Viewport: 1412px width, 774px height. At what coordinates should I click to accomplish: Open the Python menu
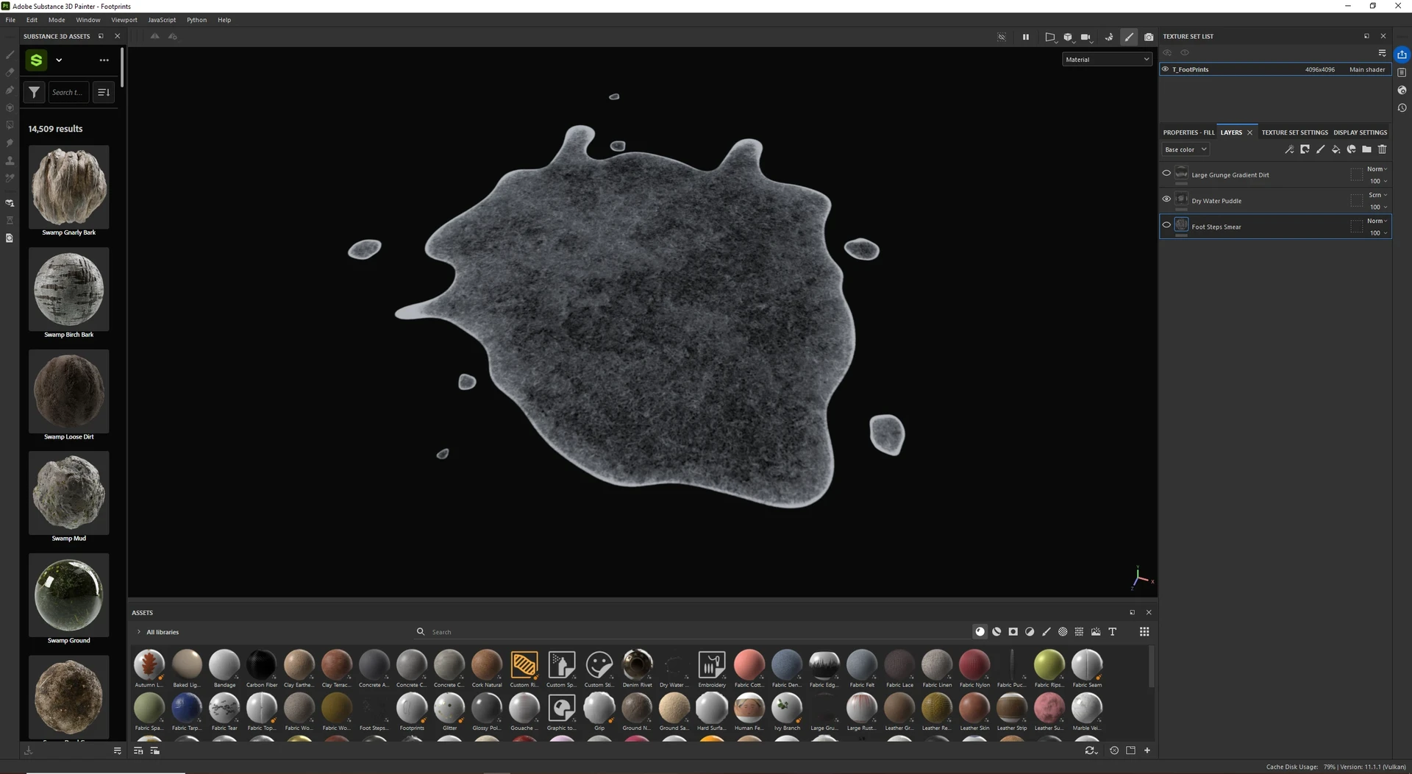(196, 20)
